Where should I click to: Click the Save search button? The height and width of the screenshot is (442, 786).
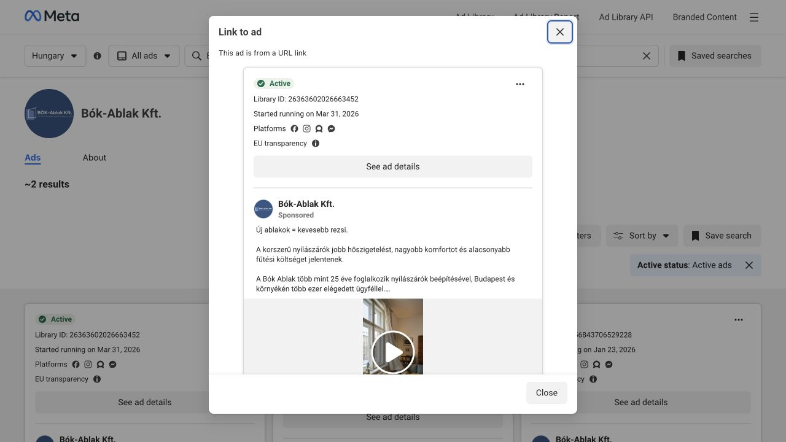(x=722, y=236)
